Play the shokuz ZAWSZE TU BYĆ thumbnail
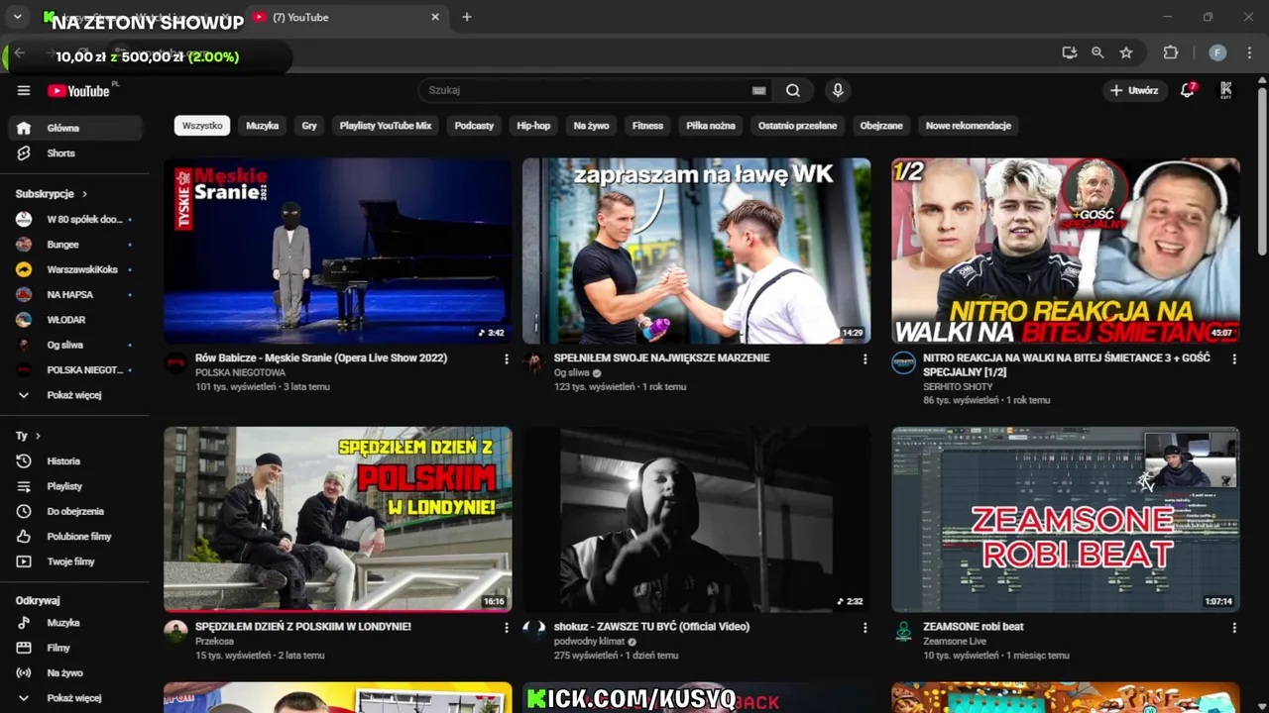The image size is (1269, 713). click(697, 520)
